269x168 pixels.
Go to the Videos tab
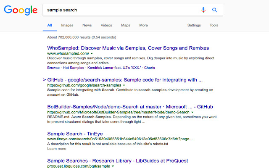tap(106, 25)
